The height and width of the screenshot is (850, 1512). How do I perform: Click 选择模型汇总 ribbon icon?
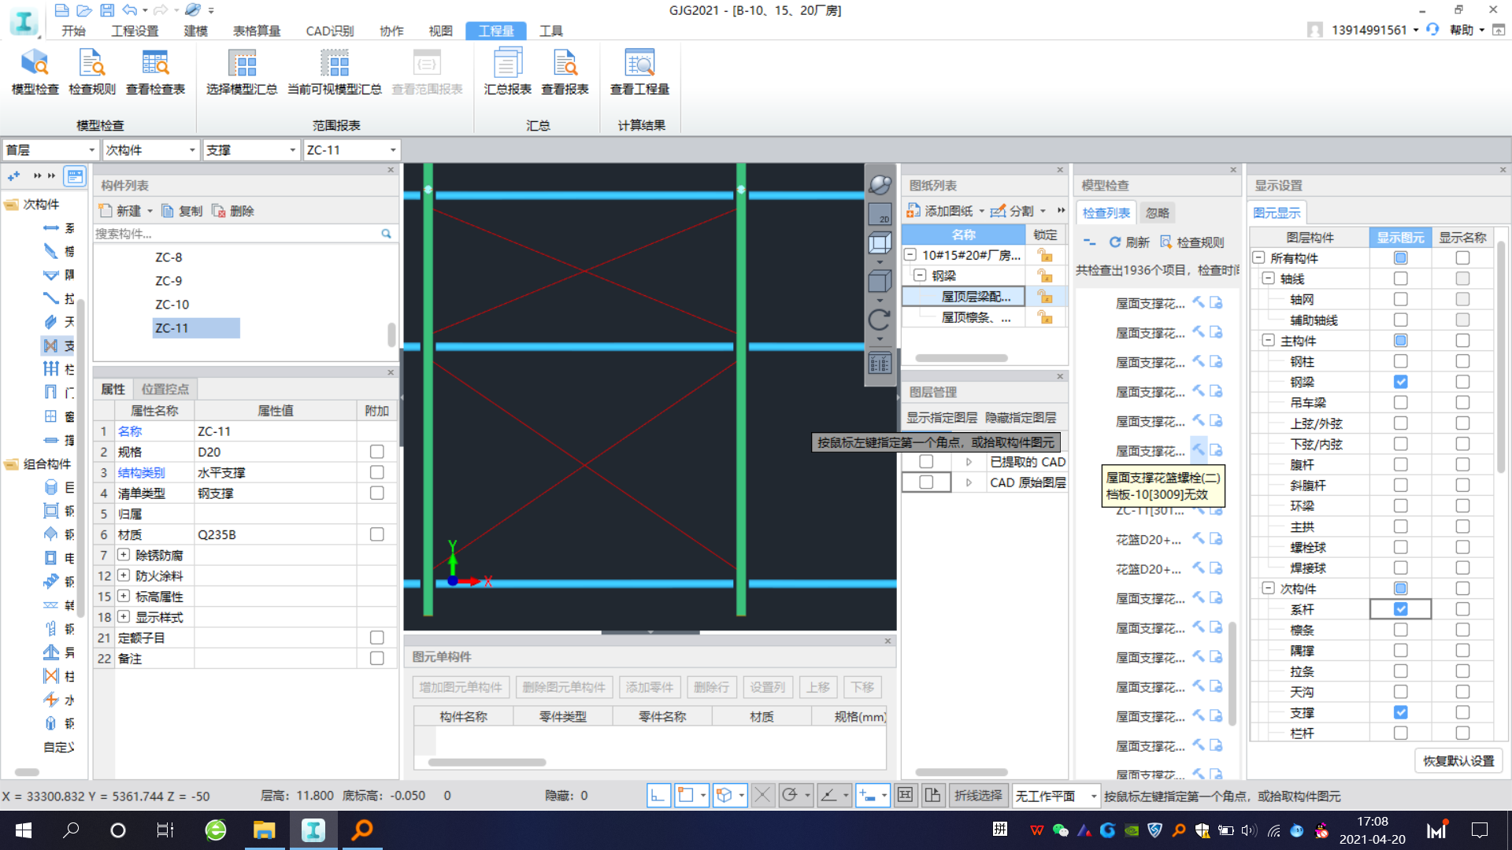(x=242, y=72)
